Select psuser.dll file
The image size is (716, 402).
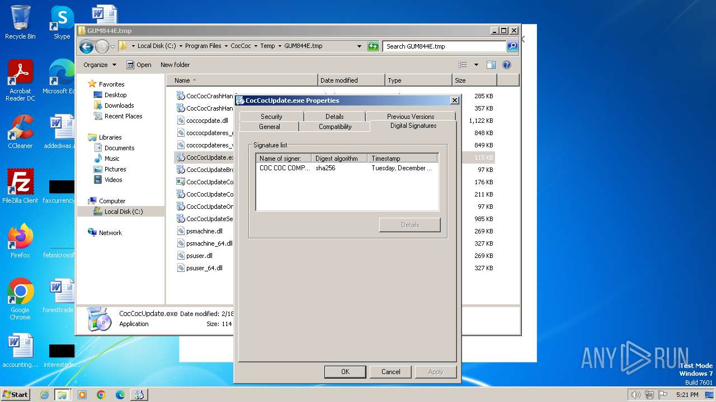pyautogui.click(x=195, y=256)
